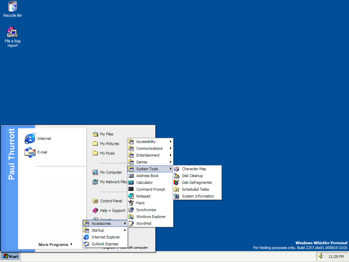
Task: Select the Internet Explorer programs entry
Action: [105, 237]
